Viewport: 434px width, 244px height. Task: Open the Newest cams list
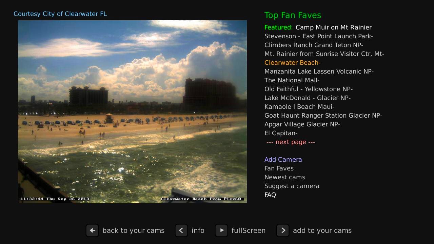[285, 177]
